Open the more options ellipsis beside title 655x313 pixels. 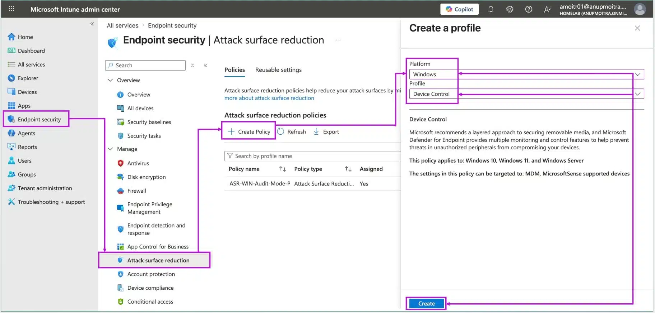pyautogui.click(x=338, y=40)
